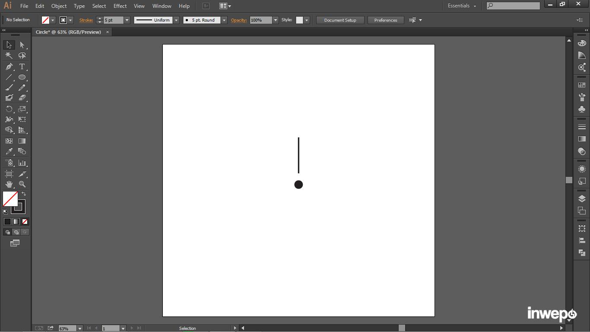Switch to Draw Behind mode
This screenshot has height=332, width=590.
[16, 232]
